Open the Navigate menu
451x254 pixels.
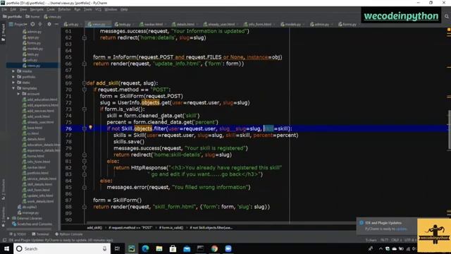coord(37,9)
